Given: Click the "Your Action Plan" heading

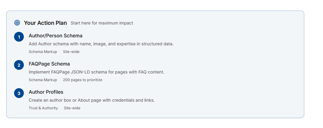Looking at the screenshot, I should (x=45, y=23).
